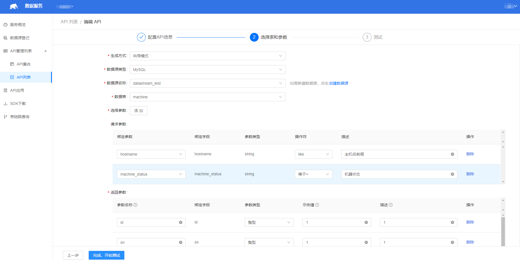Clear the sn parameter name field
Image resolution: width=520 pixels, height=261 pixels.
tap(181, 242)
